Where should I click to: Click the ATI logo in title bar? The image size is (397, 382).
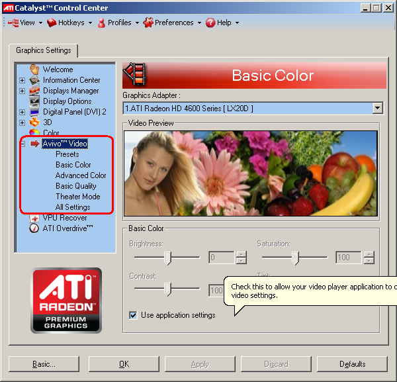(x=9, y=8)
